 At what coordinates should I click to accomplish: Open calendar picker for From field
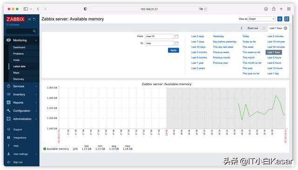pos(176,36)
